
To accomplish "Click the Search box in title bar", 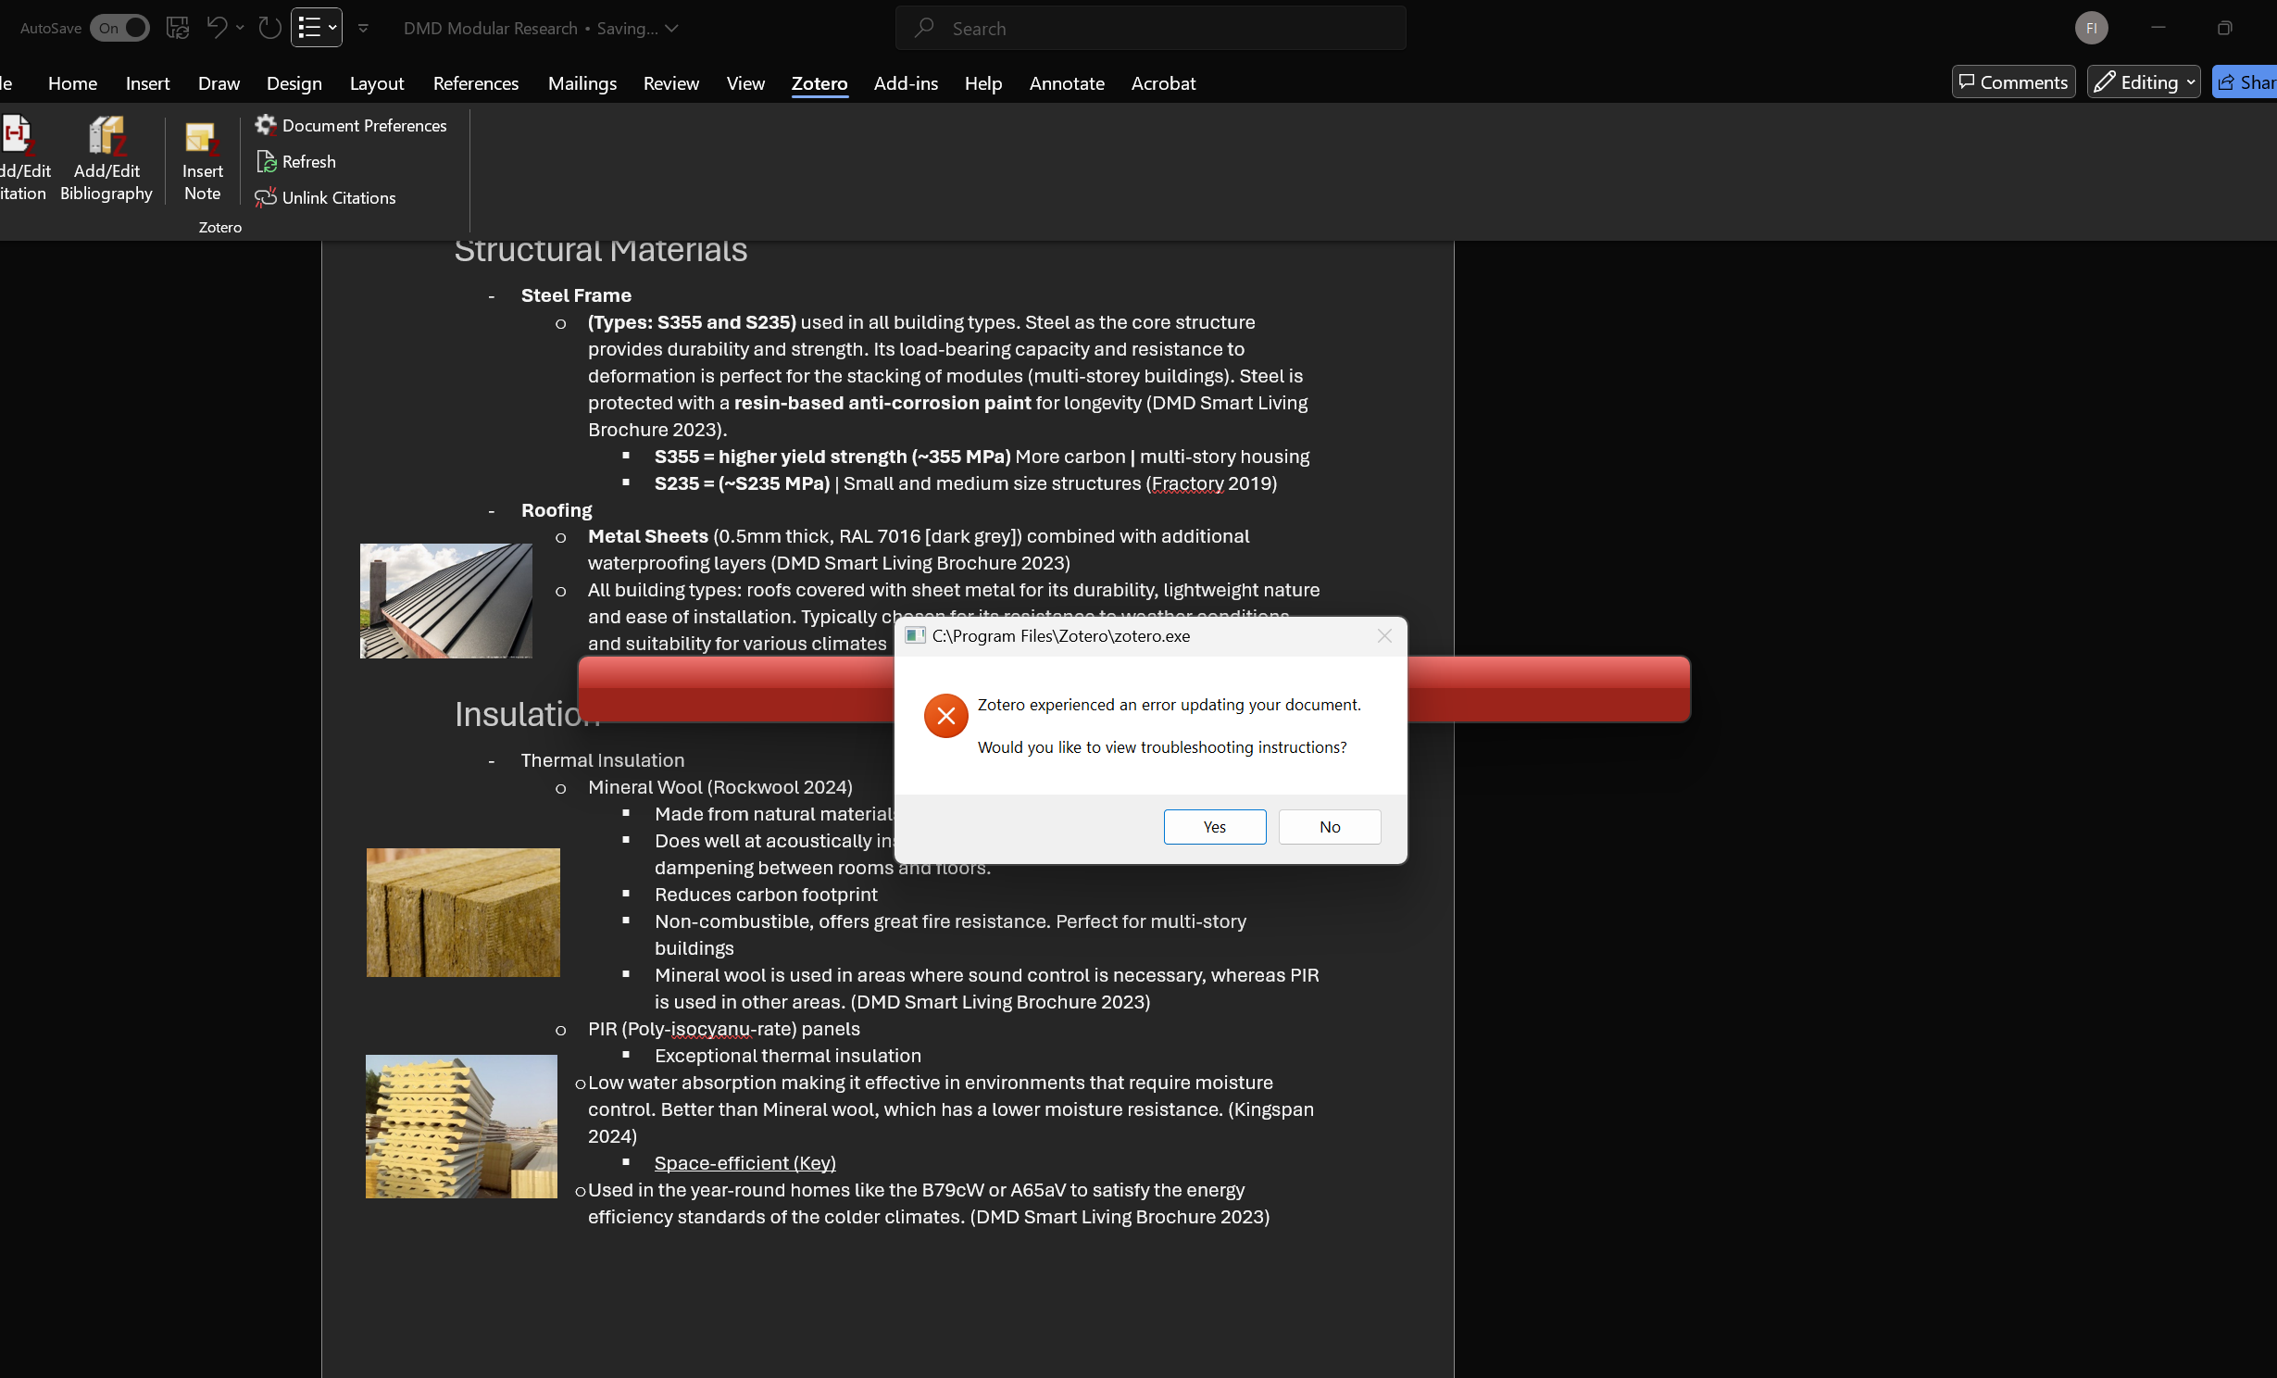I will pos(1150,29).
